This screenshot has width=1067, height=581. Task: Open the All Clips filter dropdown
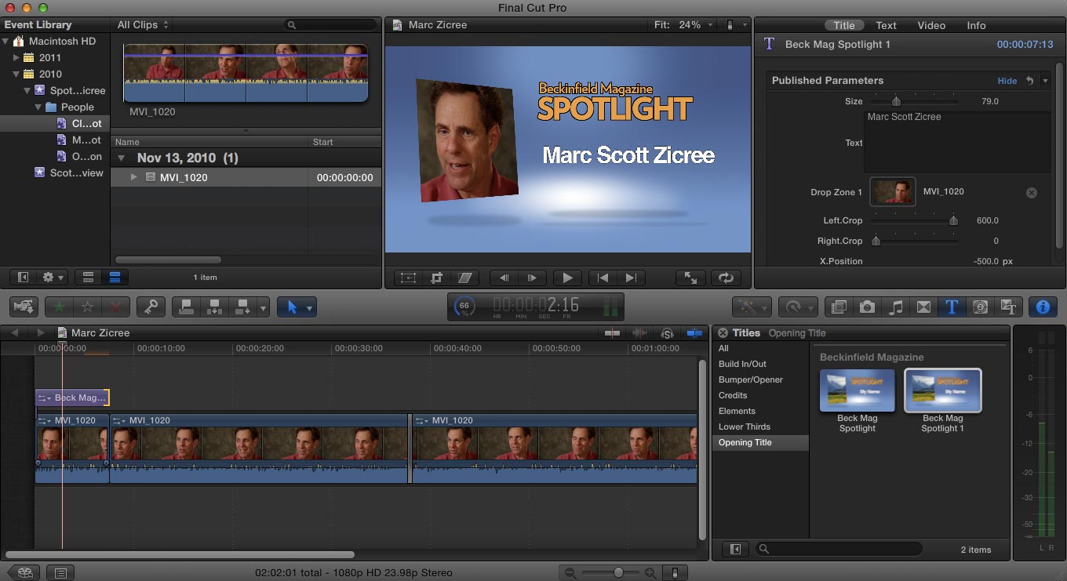143,25
